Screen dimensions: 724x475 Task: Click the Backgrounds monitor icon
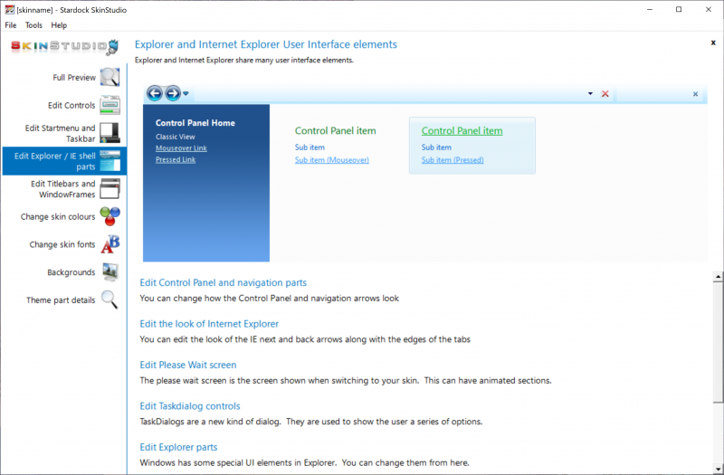pos(110,272)
